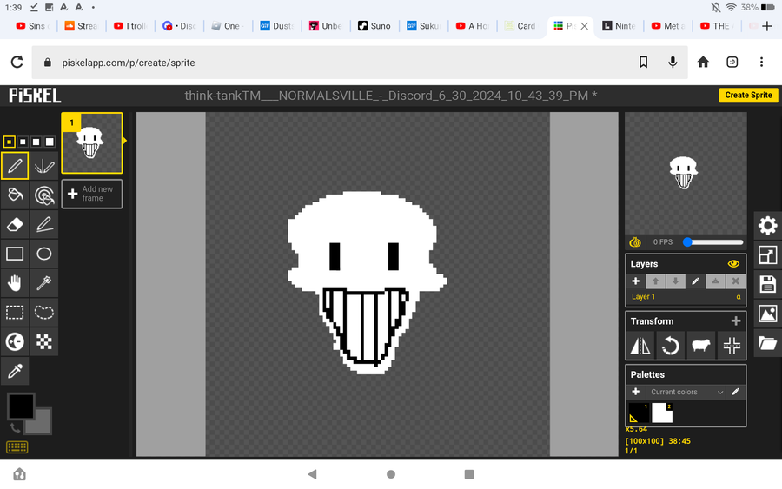Screen dimensions: 782x489
Task: Add new frame
Action: coord(92,194)
